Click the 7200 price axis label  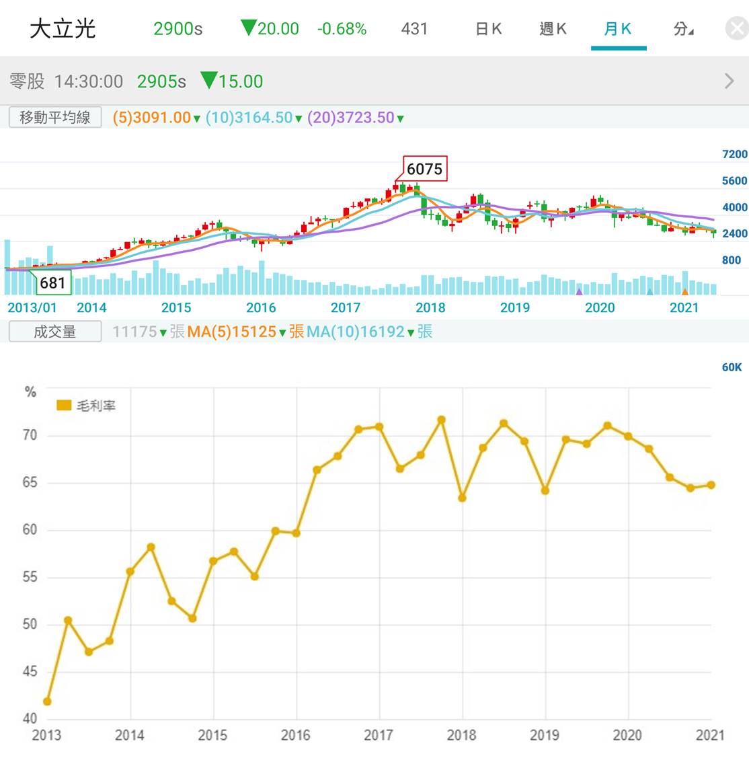point(734,154)
